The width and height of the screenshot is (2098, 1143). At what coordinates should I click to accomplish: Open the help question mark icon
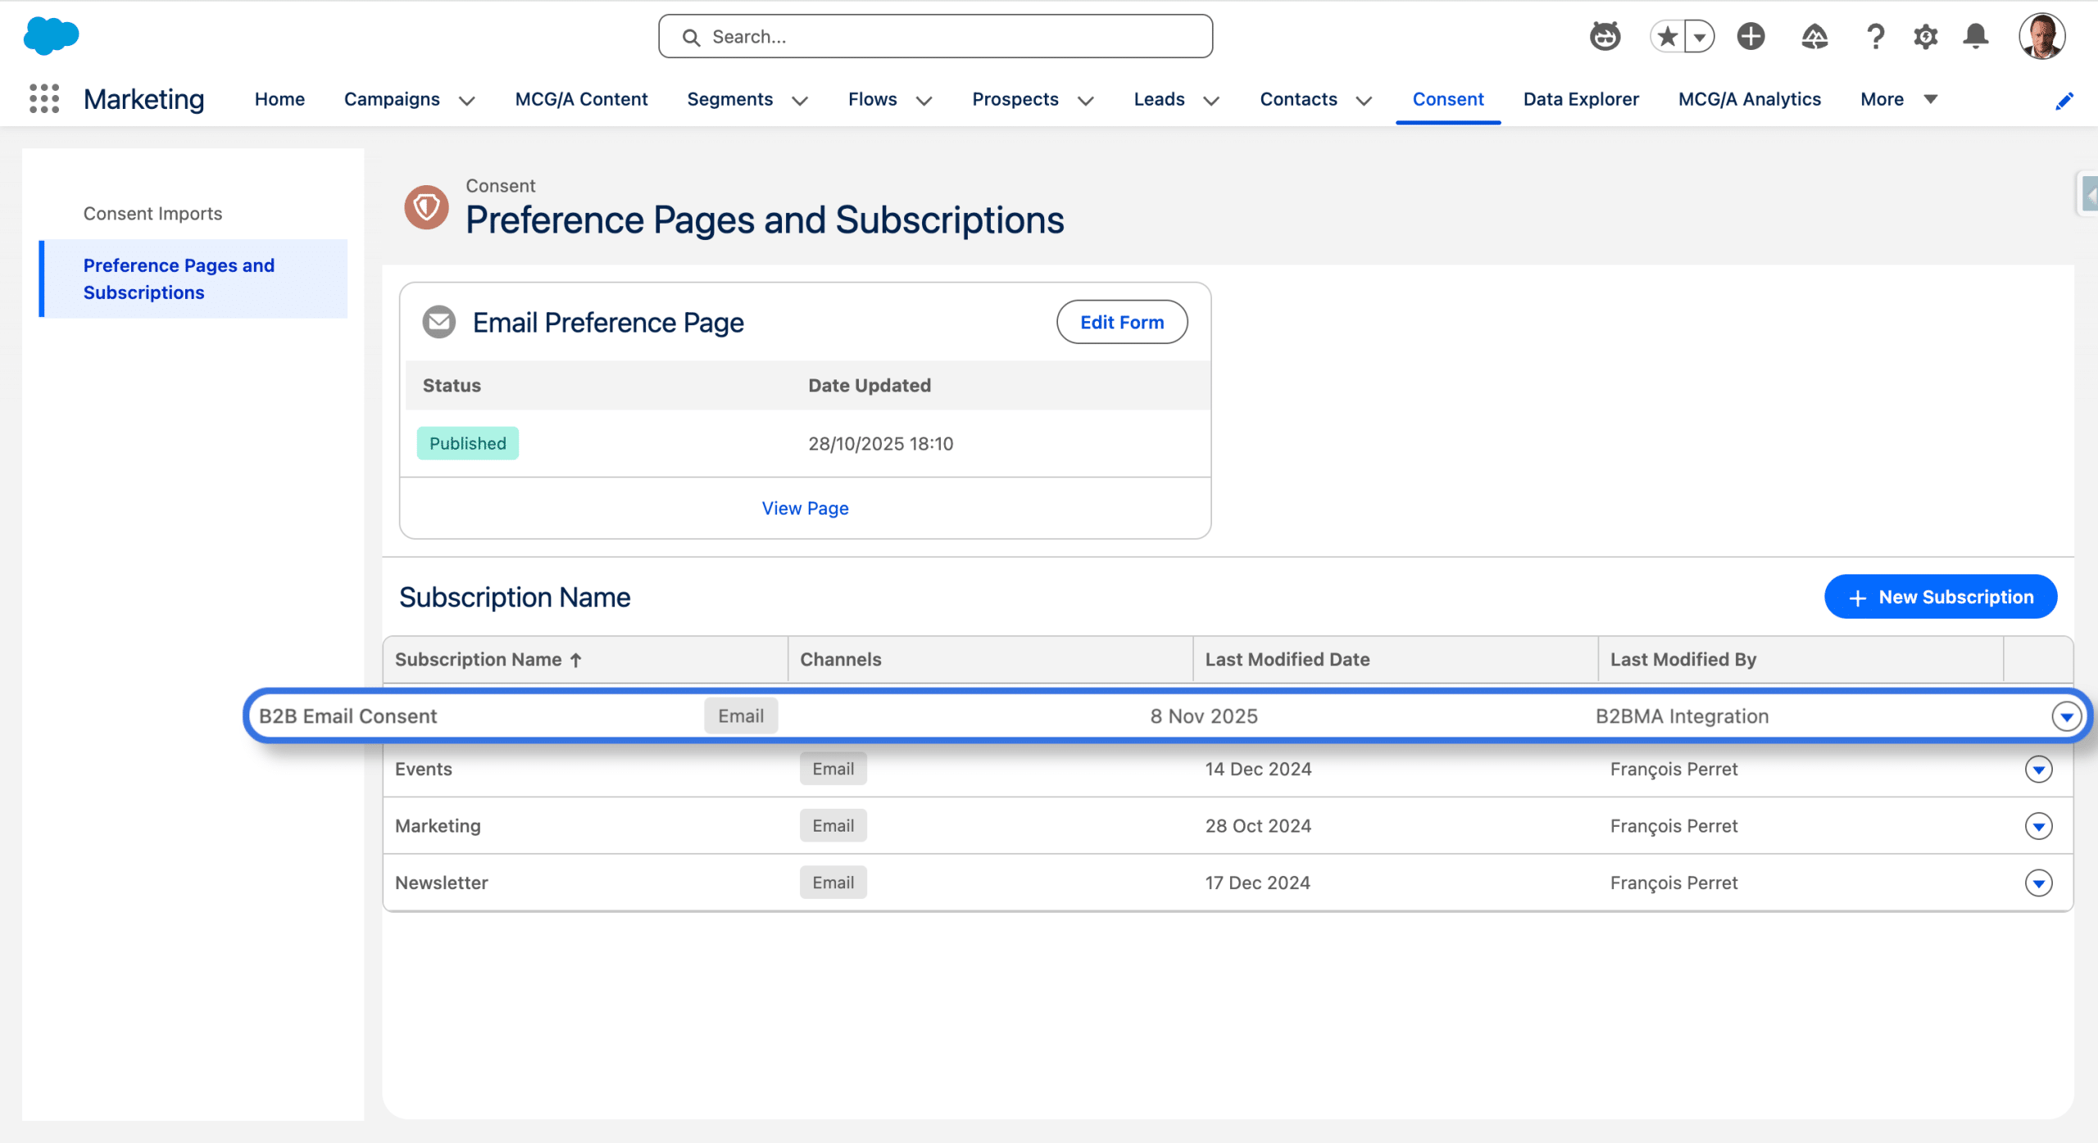[x=1875, y=36]
